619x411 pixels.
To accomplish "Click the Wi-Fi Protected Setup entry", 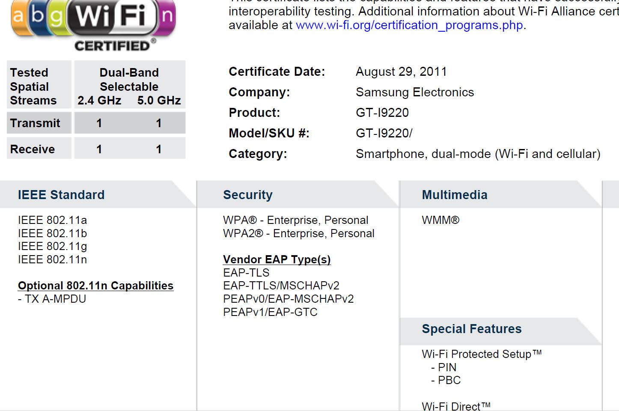I will pyautogui.click(x=482, y=354).
